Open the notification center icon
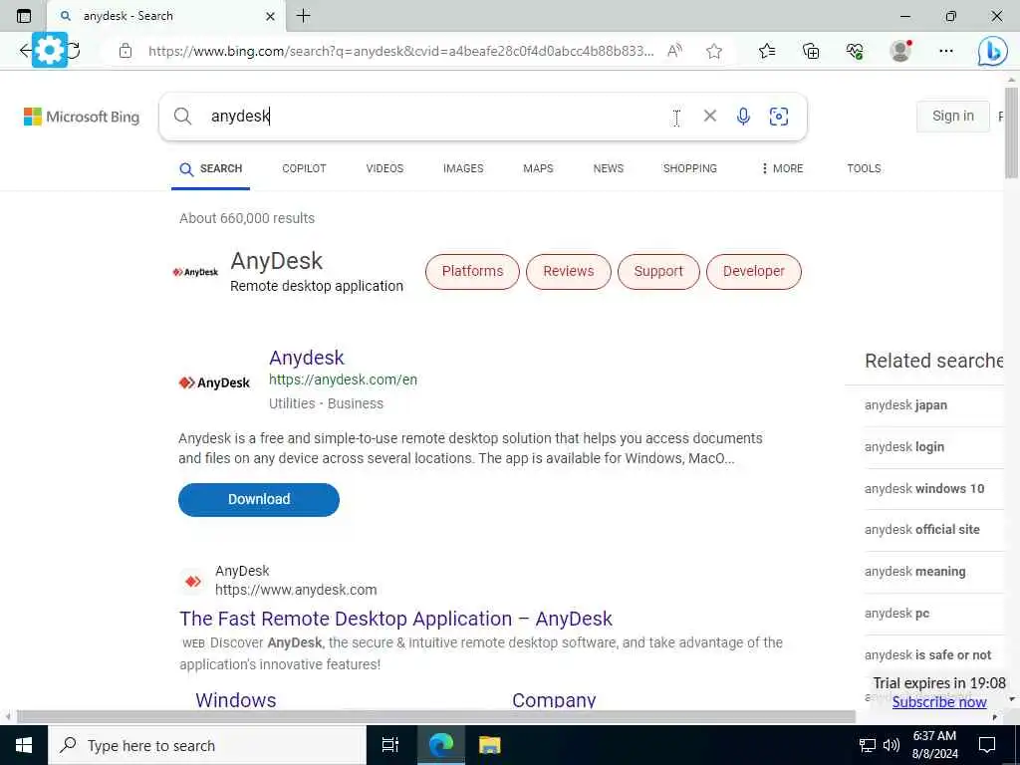This screenshot has width=1020, height=765. point(987,745)
